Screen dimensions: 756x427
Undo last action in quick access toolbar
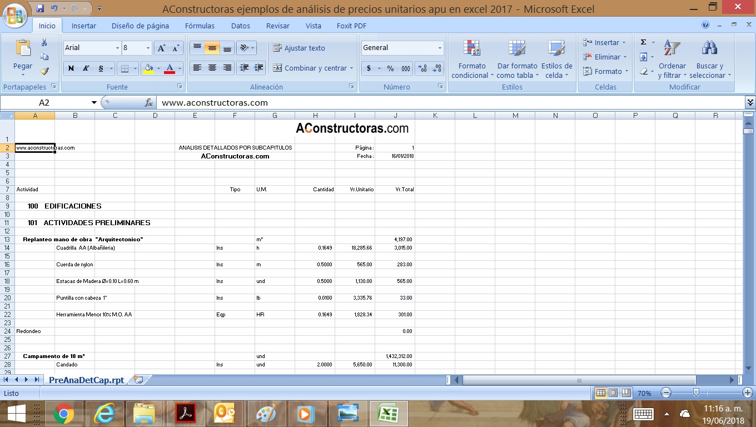(54, 9)
